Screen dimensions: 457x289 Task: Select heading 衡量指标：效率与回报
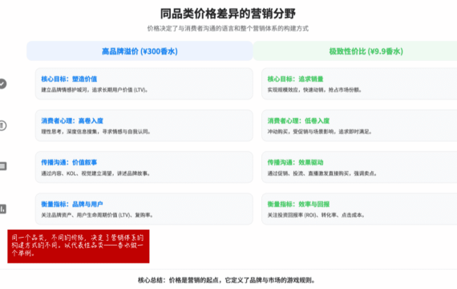coord(299,204)
